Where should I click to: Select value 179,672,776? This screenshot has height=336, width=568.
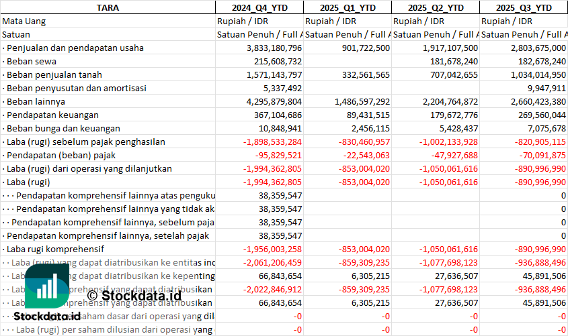coord(454,115)
